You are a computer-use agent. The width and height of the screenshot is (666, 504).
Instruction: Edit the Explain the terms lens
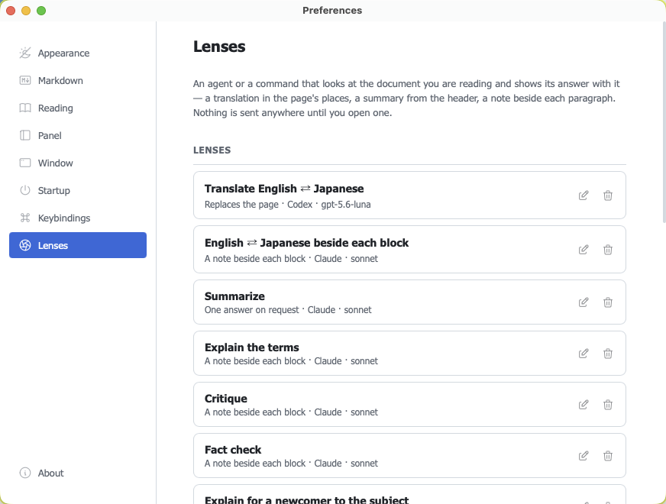pyautogui.click(x=584, y=354)
